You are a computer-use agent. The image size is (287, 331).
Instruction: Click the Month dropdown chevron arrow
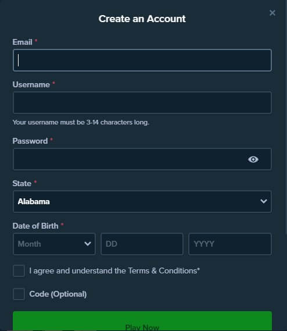[x=88, y=244]
